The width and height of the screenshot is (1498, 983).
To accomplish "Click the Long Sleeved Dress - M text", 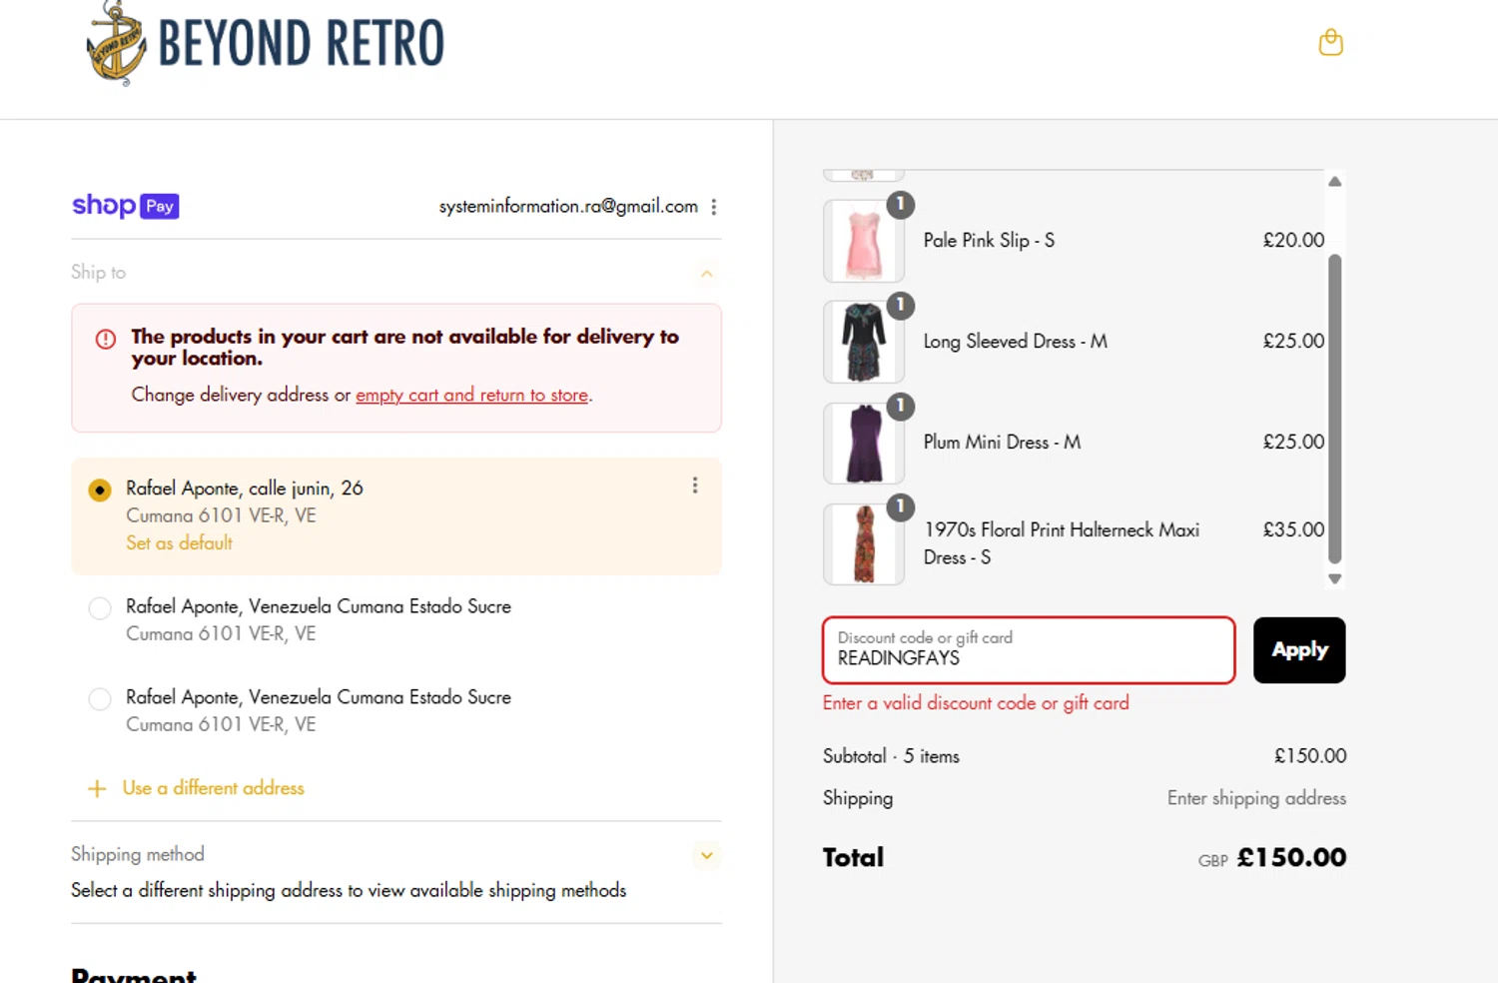I will pos(1015,342).
